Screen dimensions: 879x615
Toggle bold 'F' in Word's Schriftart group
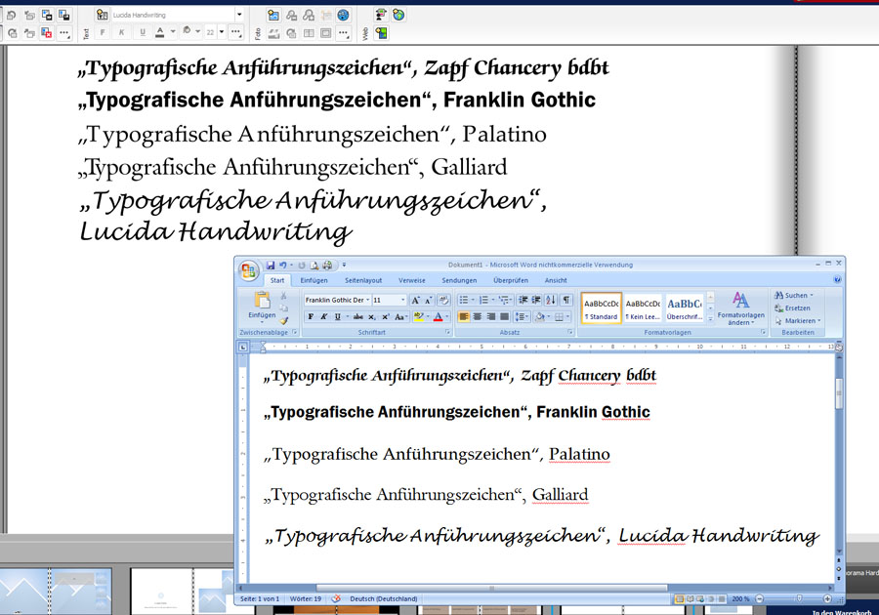pos(311,317)
